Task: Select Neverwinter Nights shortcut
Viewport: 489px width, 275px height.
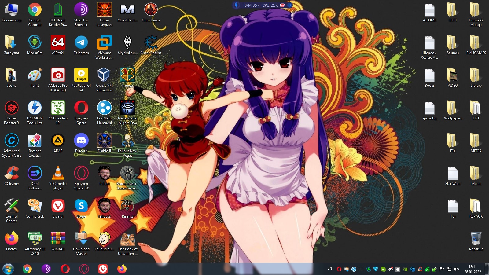Action: tap(127, 113)
